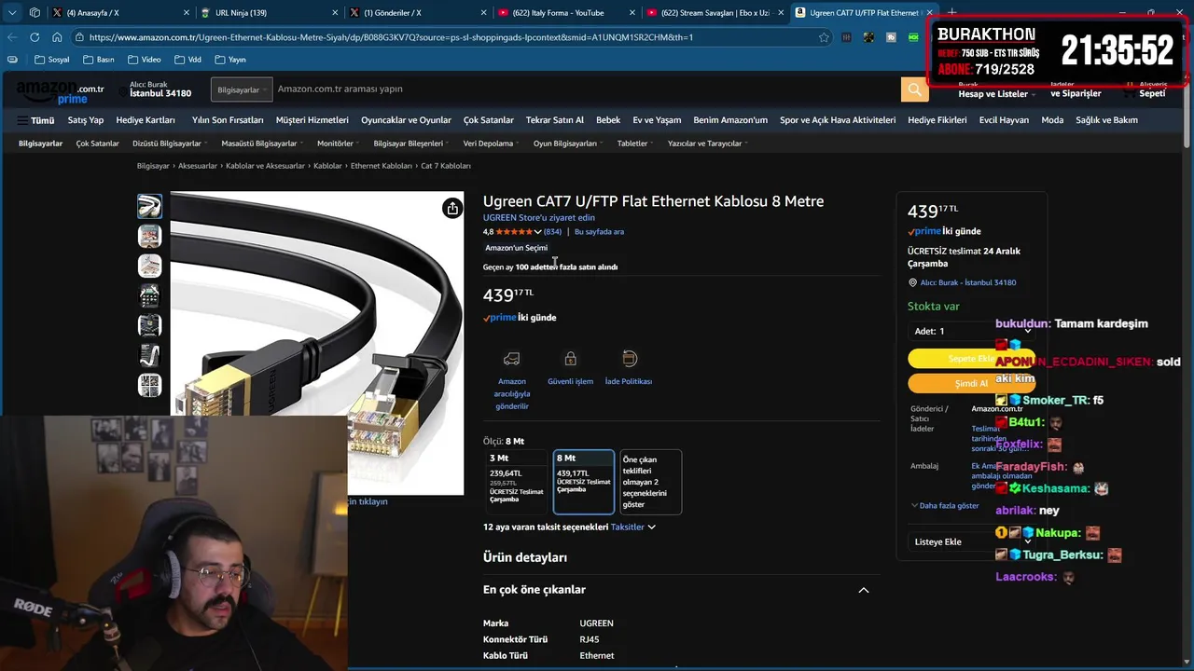This screenshot has height=671, width=1194.
Task: Select the sixth product thumbnail
Action: [149, 355]
